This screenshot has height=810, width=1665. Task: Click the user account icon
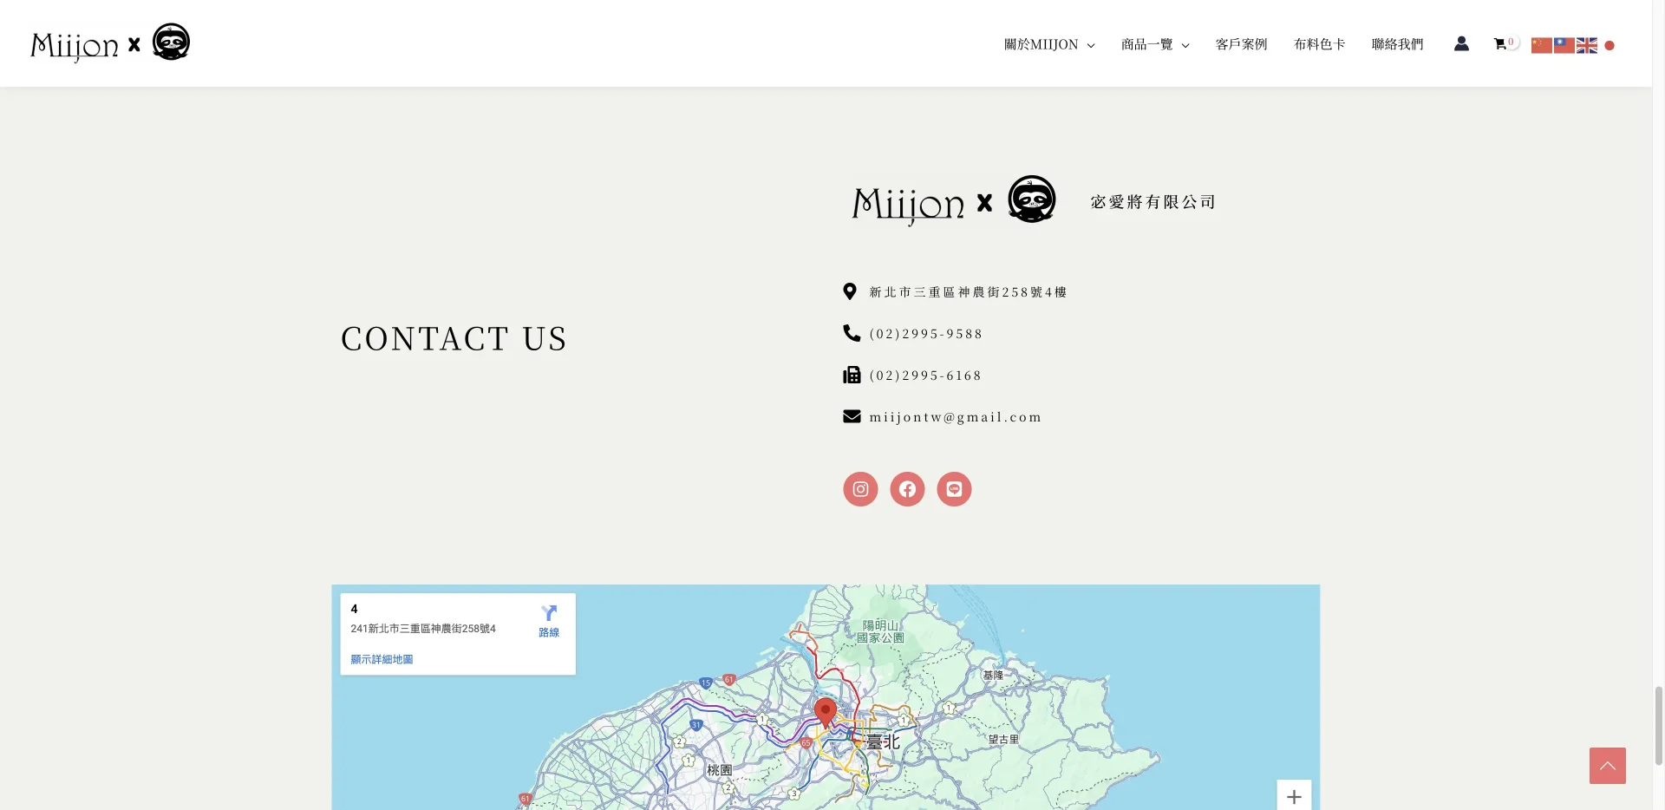click(x=1461, y=43)
